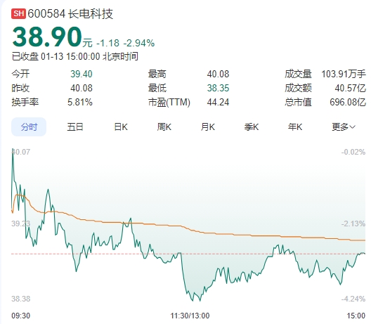Select the 分时 intraday chart tab

pyautogui.click(x=29, y=127)
